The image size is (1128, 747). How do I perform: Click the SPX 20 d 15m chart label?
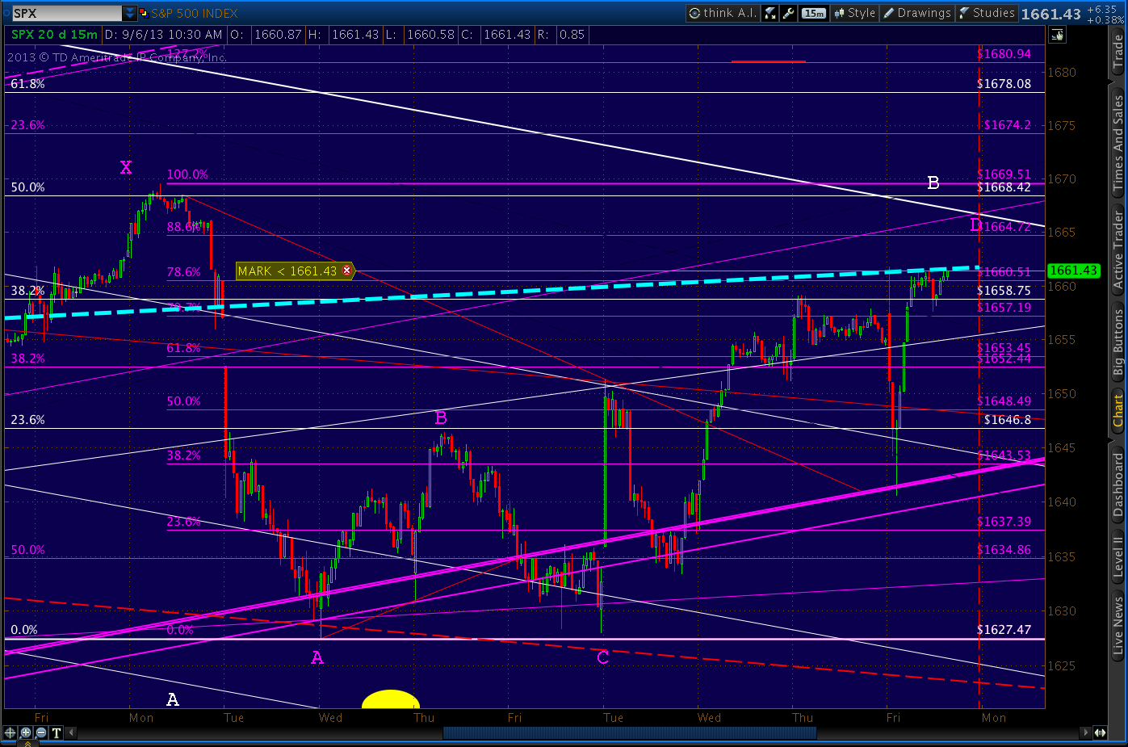(54, 35)
